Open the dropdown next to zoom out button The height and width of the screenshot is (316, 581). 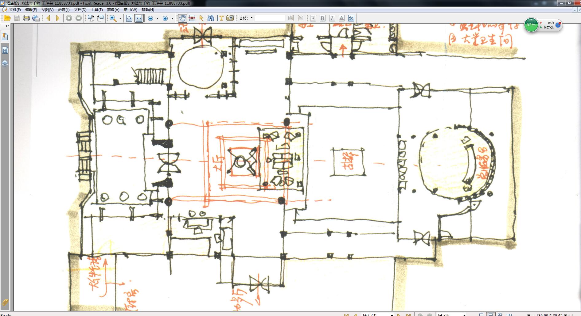[158, 18]
